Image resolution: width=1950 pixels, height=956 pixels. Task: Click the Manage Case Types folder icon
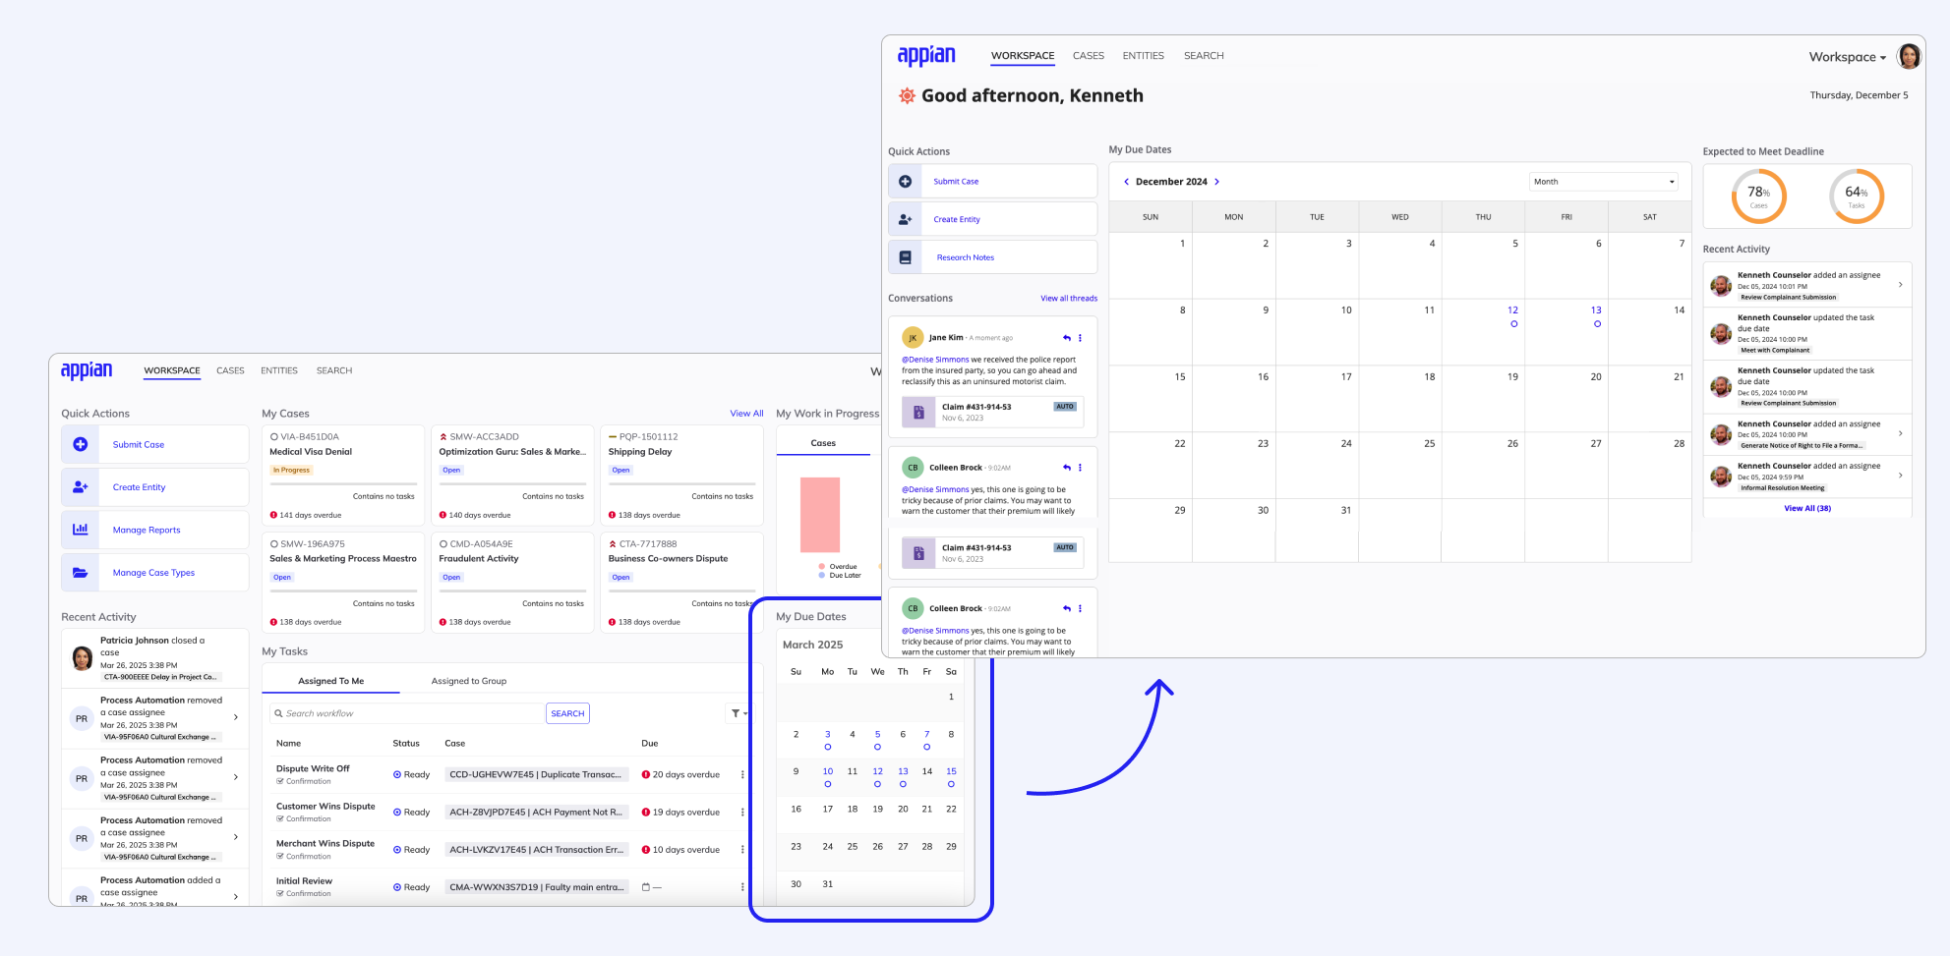(x=81, y=573)
